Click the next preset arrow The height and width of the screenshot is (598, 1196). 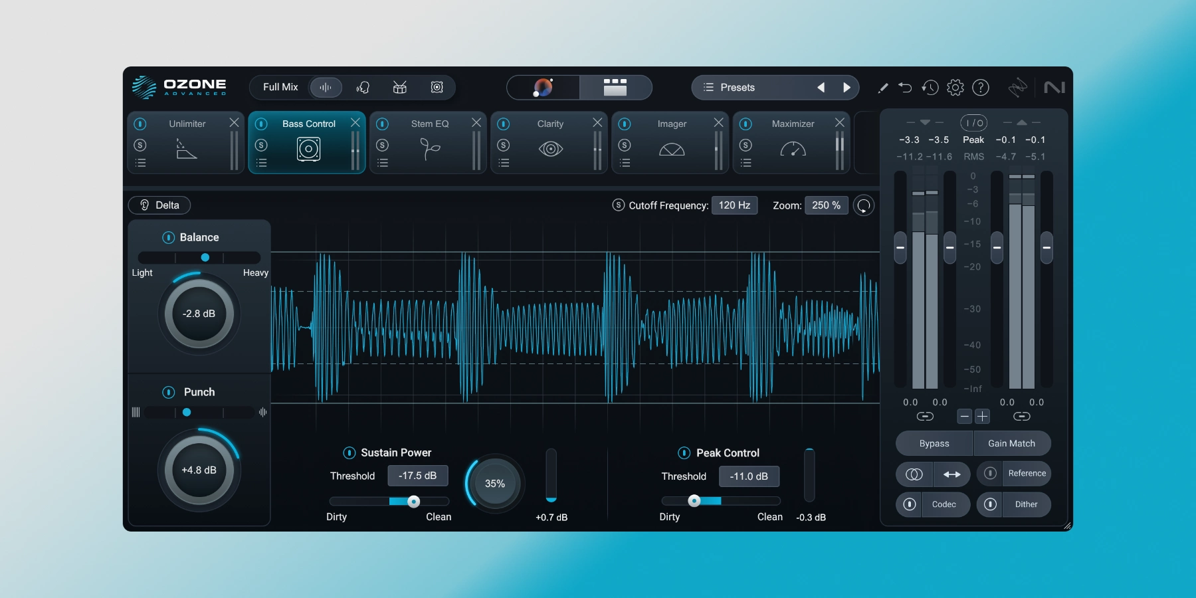847,87
